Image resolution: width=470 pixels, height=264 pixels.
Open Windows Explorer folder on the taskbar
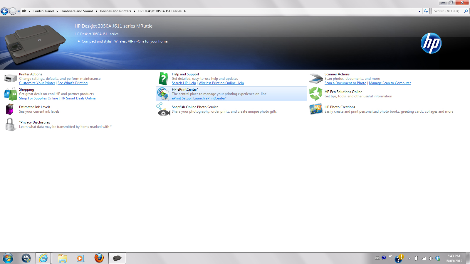point(63,258)
